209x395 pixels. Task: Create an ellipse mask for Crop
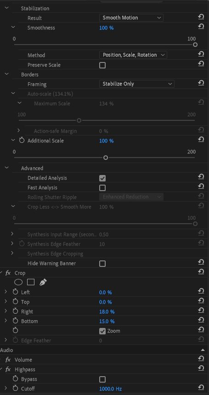[18, 282]
